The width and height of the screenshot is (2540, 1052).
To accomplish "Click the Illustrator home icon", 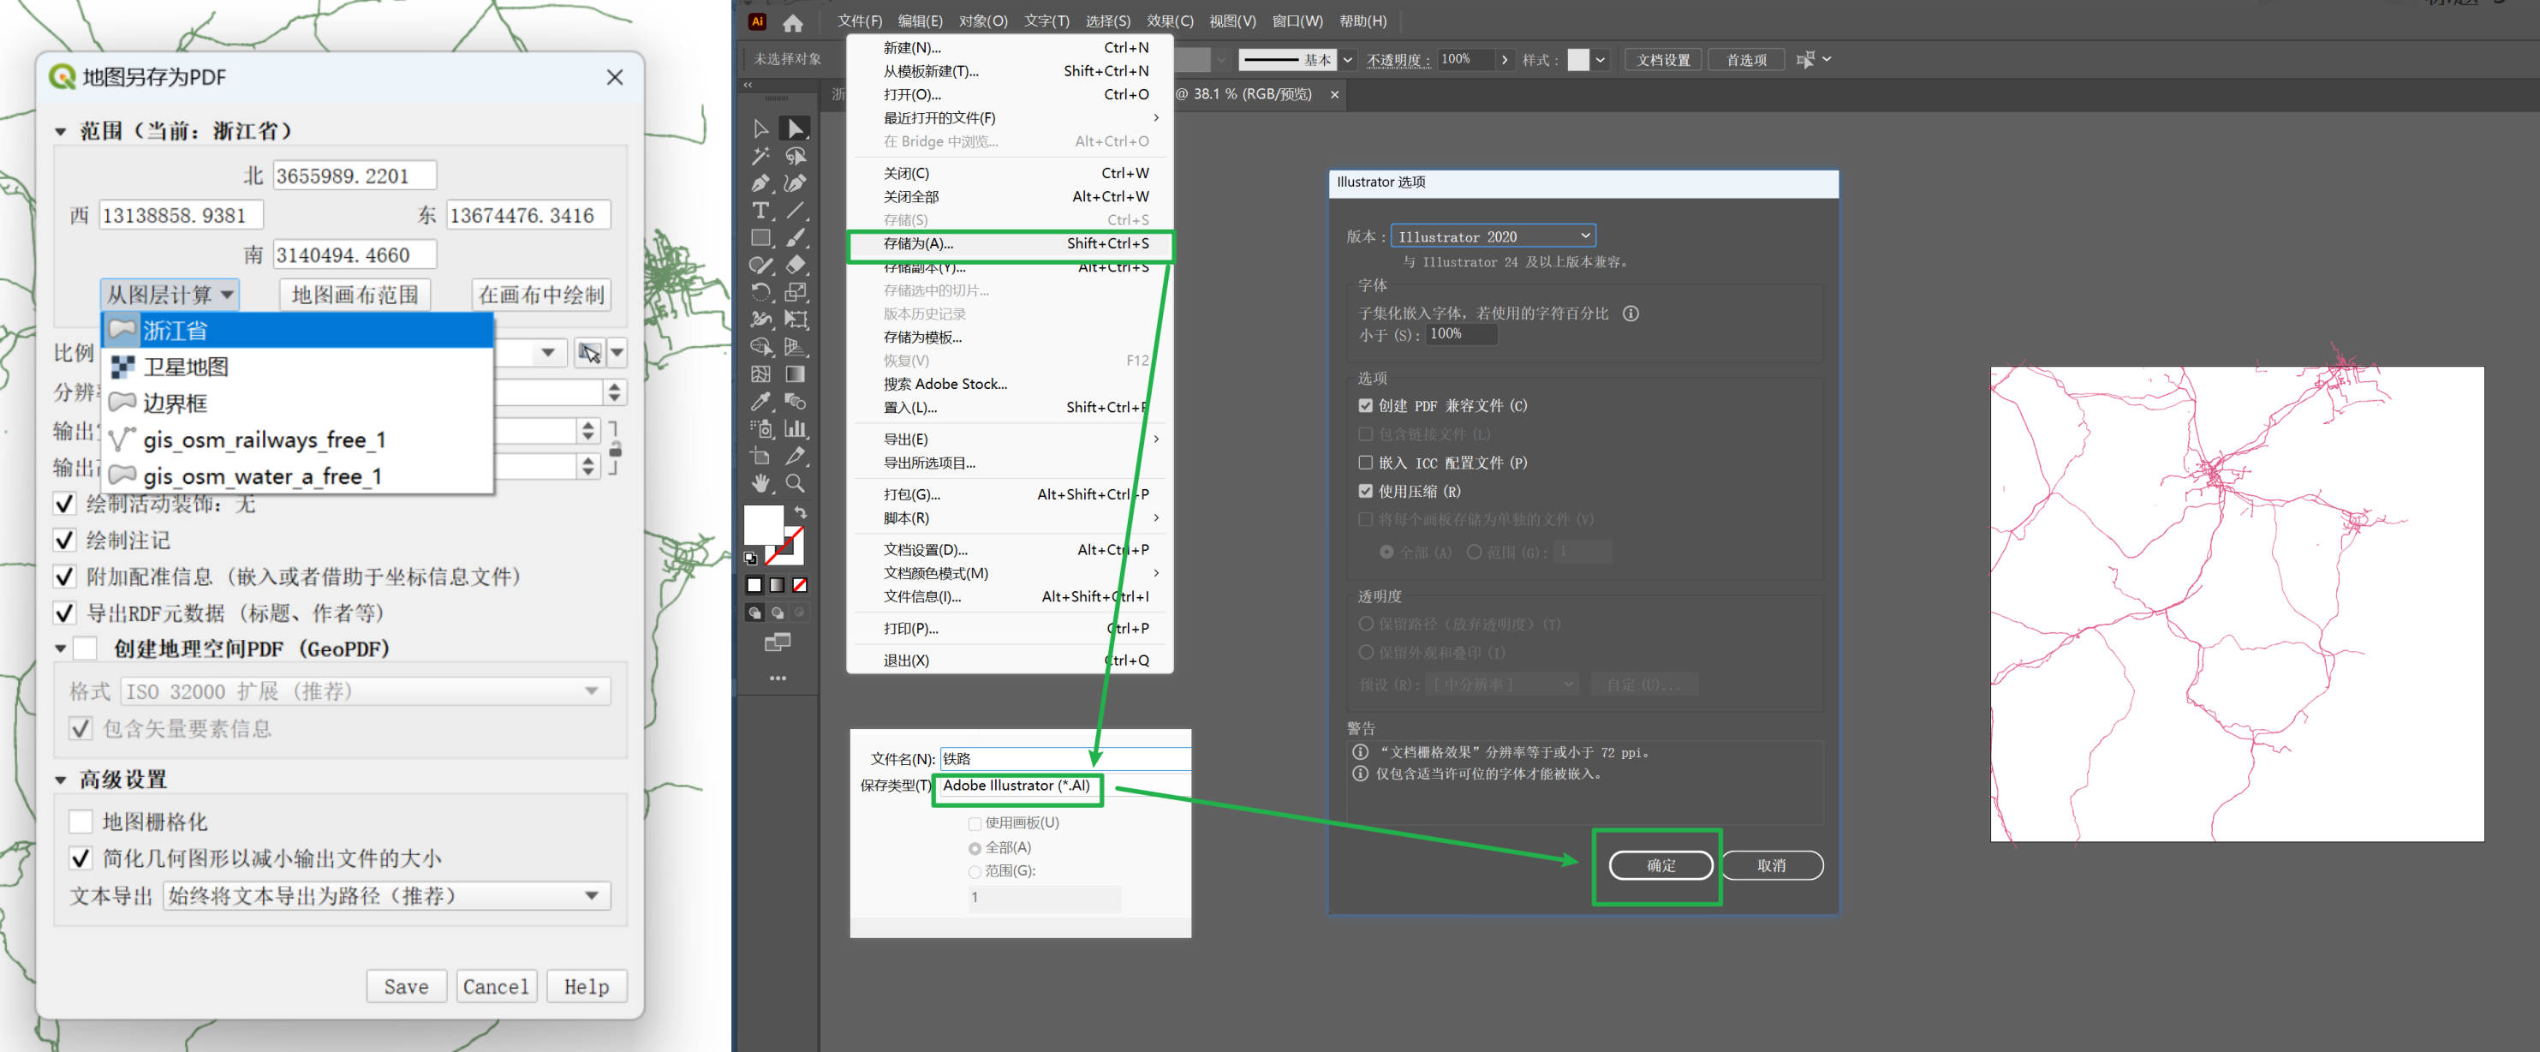I will 792,21.
